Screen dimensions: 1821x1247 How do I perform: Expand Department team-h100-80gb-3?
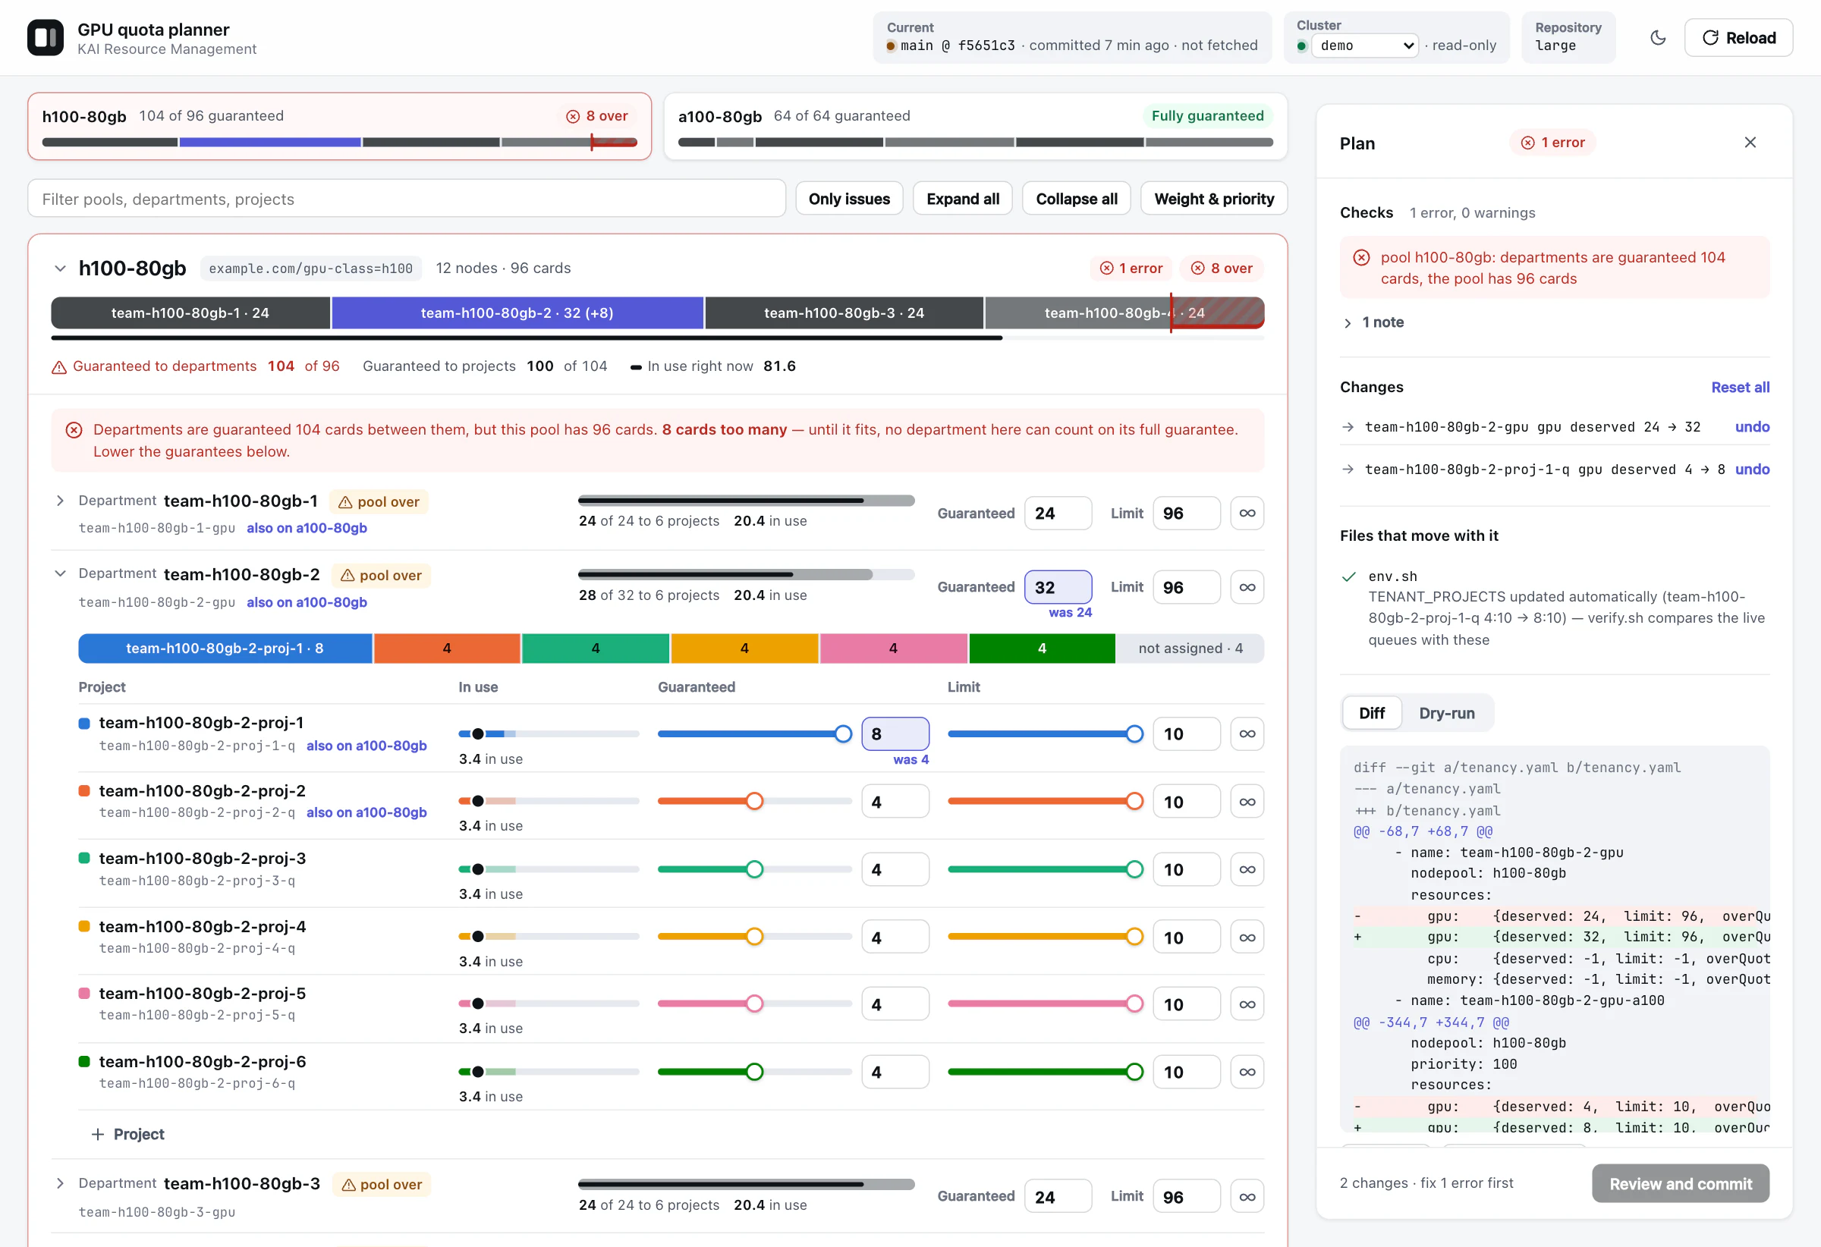(61, 1183)
